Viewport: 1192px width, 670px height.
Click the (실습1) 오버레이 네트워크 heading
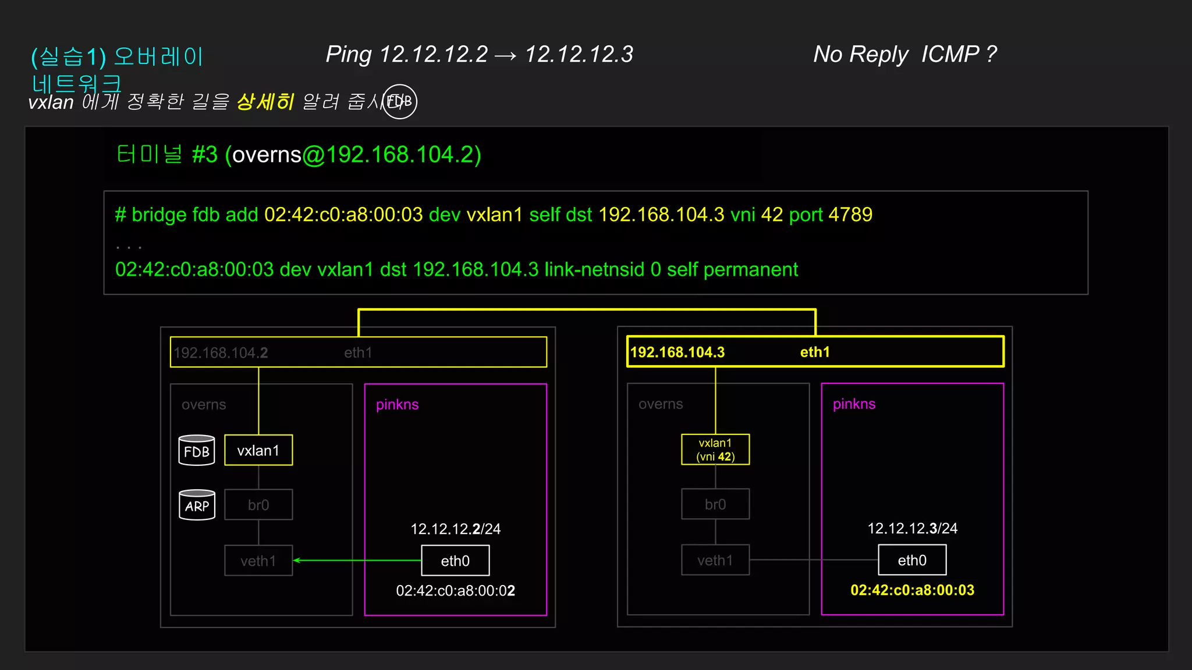coord(116,70)
